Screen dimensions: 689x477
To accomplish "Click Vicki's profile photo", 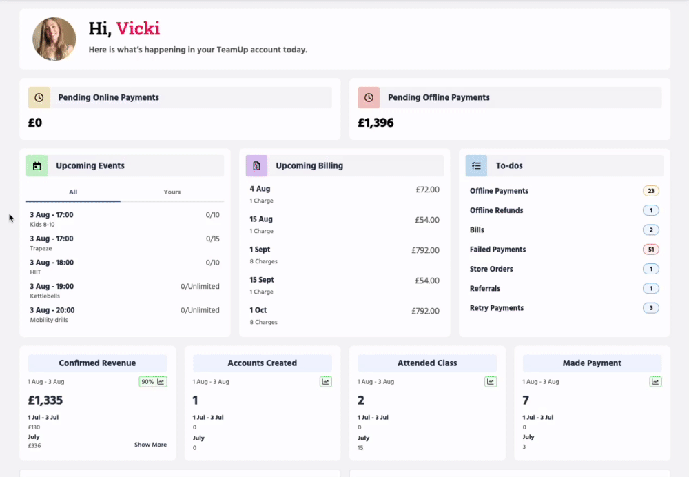I will click(54, 39).
